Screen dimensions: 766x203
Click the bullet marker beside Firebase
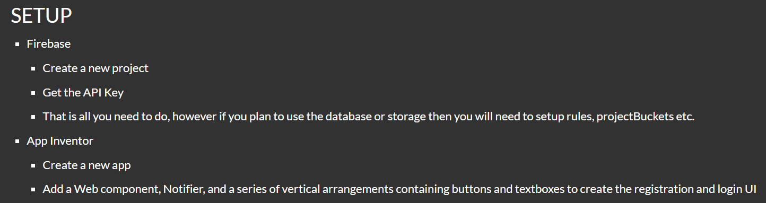point(18,45)
